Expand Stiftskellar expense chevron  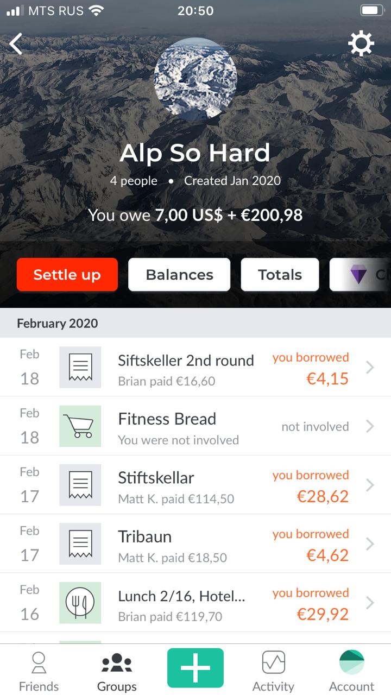point(370,485)
